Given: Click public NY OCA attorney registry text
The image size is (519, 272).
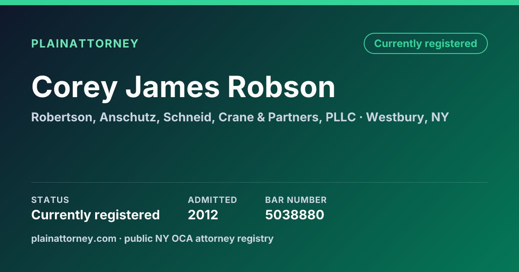Looking at the screenshot, I should (199, 238).
